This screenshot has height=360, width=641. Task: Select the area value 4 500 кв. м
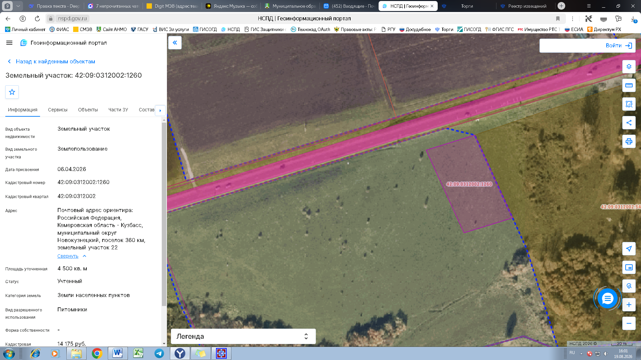[x=72, y=268]
